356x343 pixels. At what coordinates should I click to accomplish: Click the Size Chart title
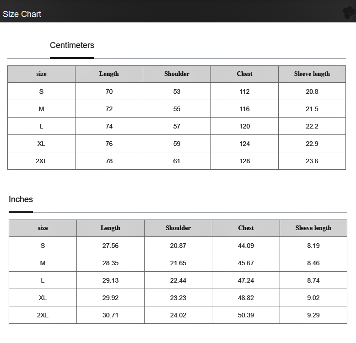pos(22,14)
